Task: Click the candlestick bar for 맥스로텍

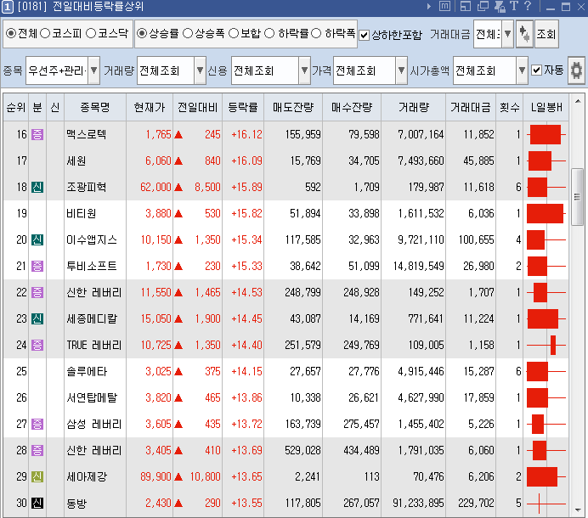Action: tap(546, 134)
